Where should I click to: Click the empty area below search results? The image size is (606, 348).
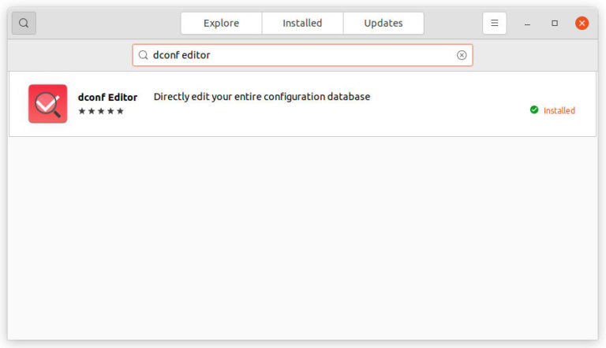(x=303, y=238)
